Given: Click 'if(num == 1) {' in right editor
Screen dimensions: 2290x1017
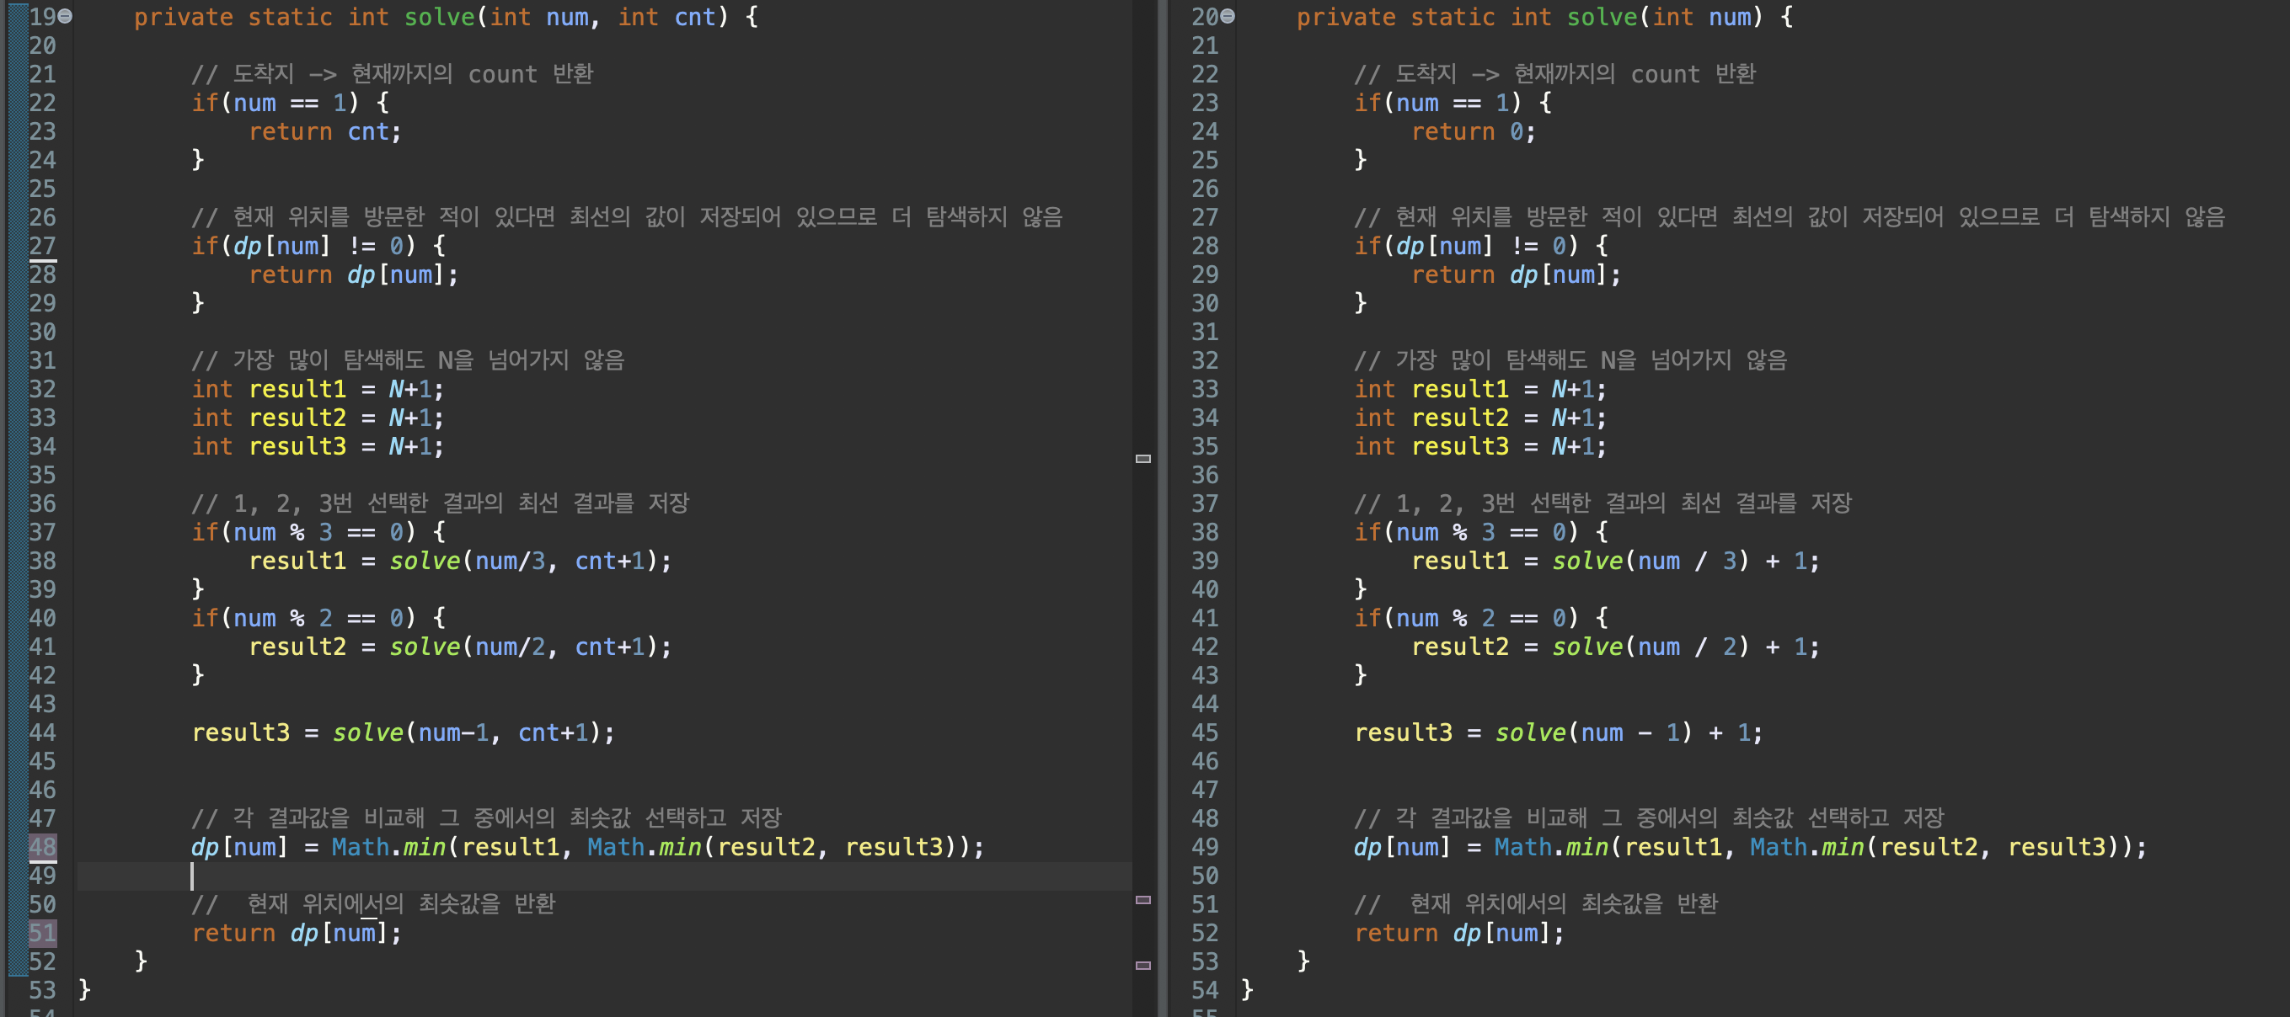Looking at the screenshot, I should (x=1453, y=103).
